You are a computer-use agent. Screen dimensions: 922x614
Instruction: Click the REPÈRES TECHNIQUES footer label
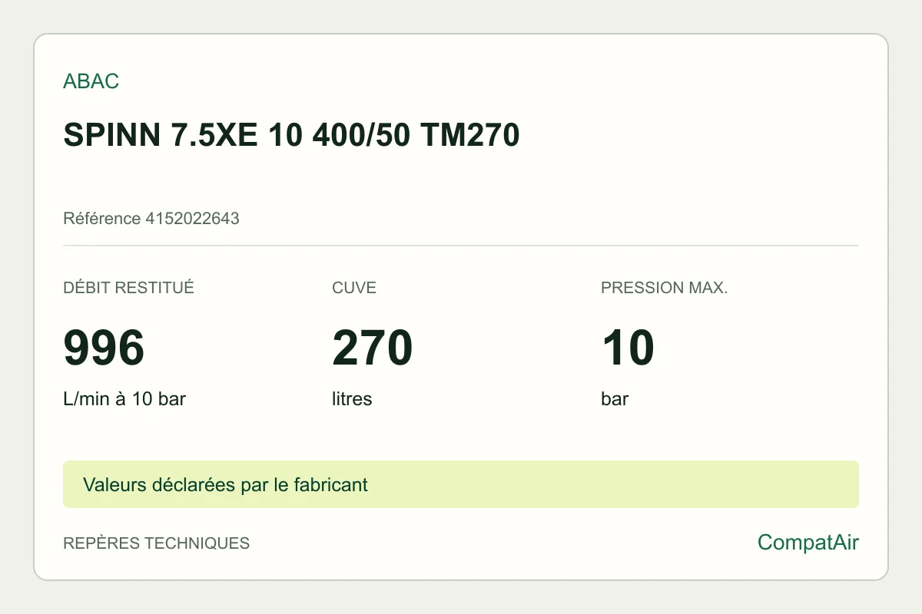click(156, 543)
